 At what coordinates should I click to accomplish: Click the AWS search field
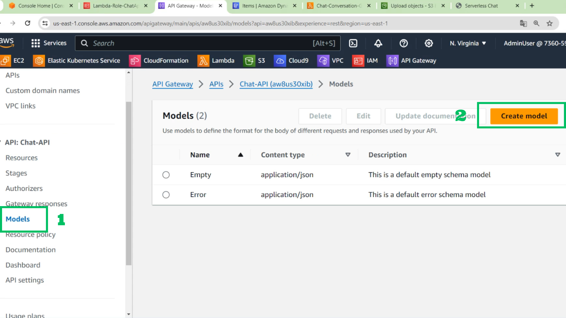pos(208,43)
